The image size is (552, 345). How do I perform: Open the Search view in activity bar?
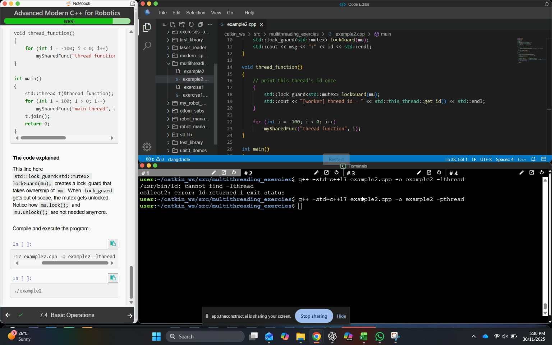pyautogui.click(x=147, y=46)
